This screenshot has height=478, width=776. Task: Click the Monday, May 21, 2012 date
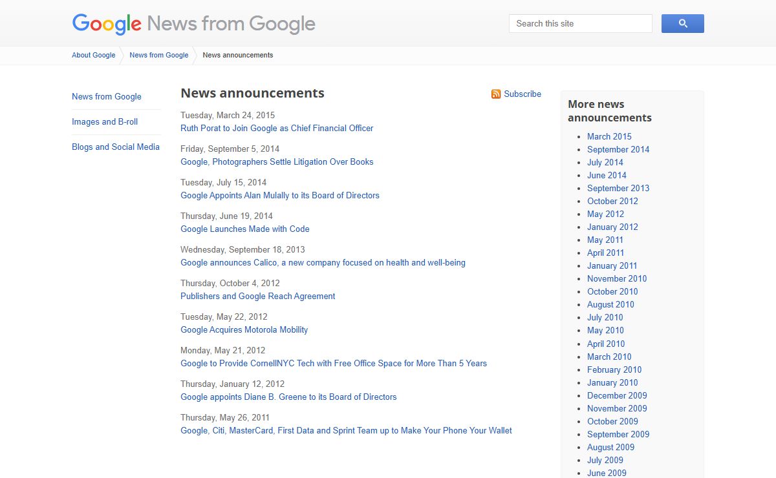(223, 350)
